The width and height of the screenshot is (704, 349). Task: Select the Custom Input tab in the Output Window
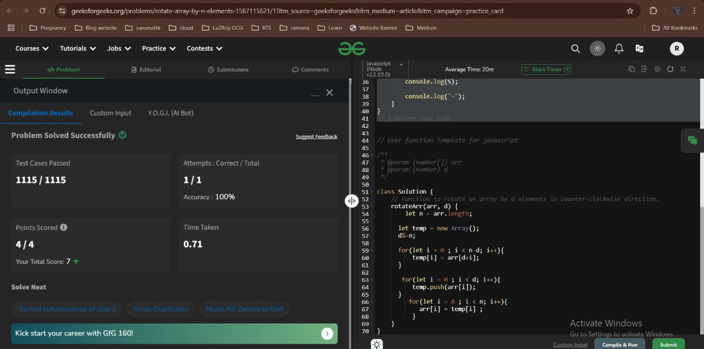(x=110, y=113)
